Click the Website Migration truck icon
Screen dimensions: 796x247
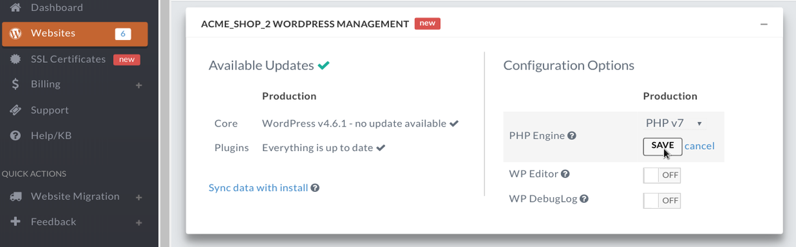pyautogui.click(x=16, y=196)
